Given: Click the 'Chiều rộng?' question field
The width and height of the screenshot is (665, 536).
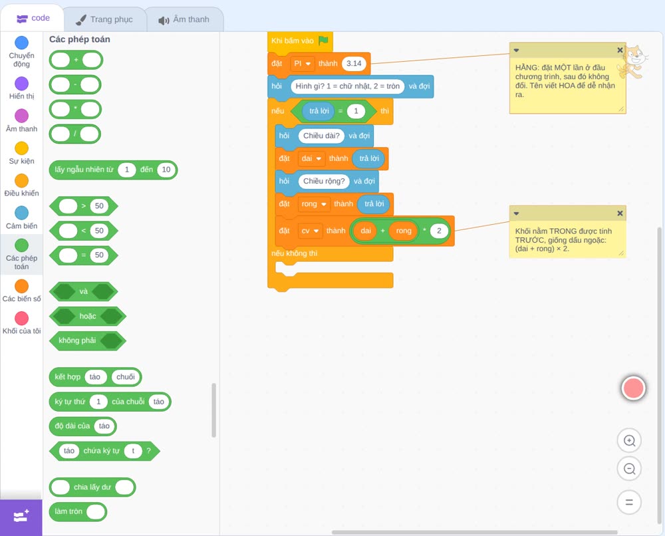Looking at the screenshot, I should 324,181.
